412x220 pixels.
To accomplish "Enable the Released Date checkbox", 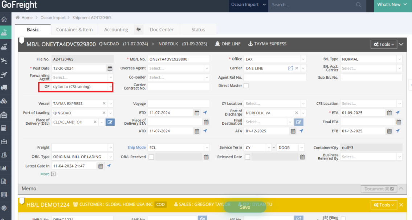I will click(247, 157).
